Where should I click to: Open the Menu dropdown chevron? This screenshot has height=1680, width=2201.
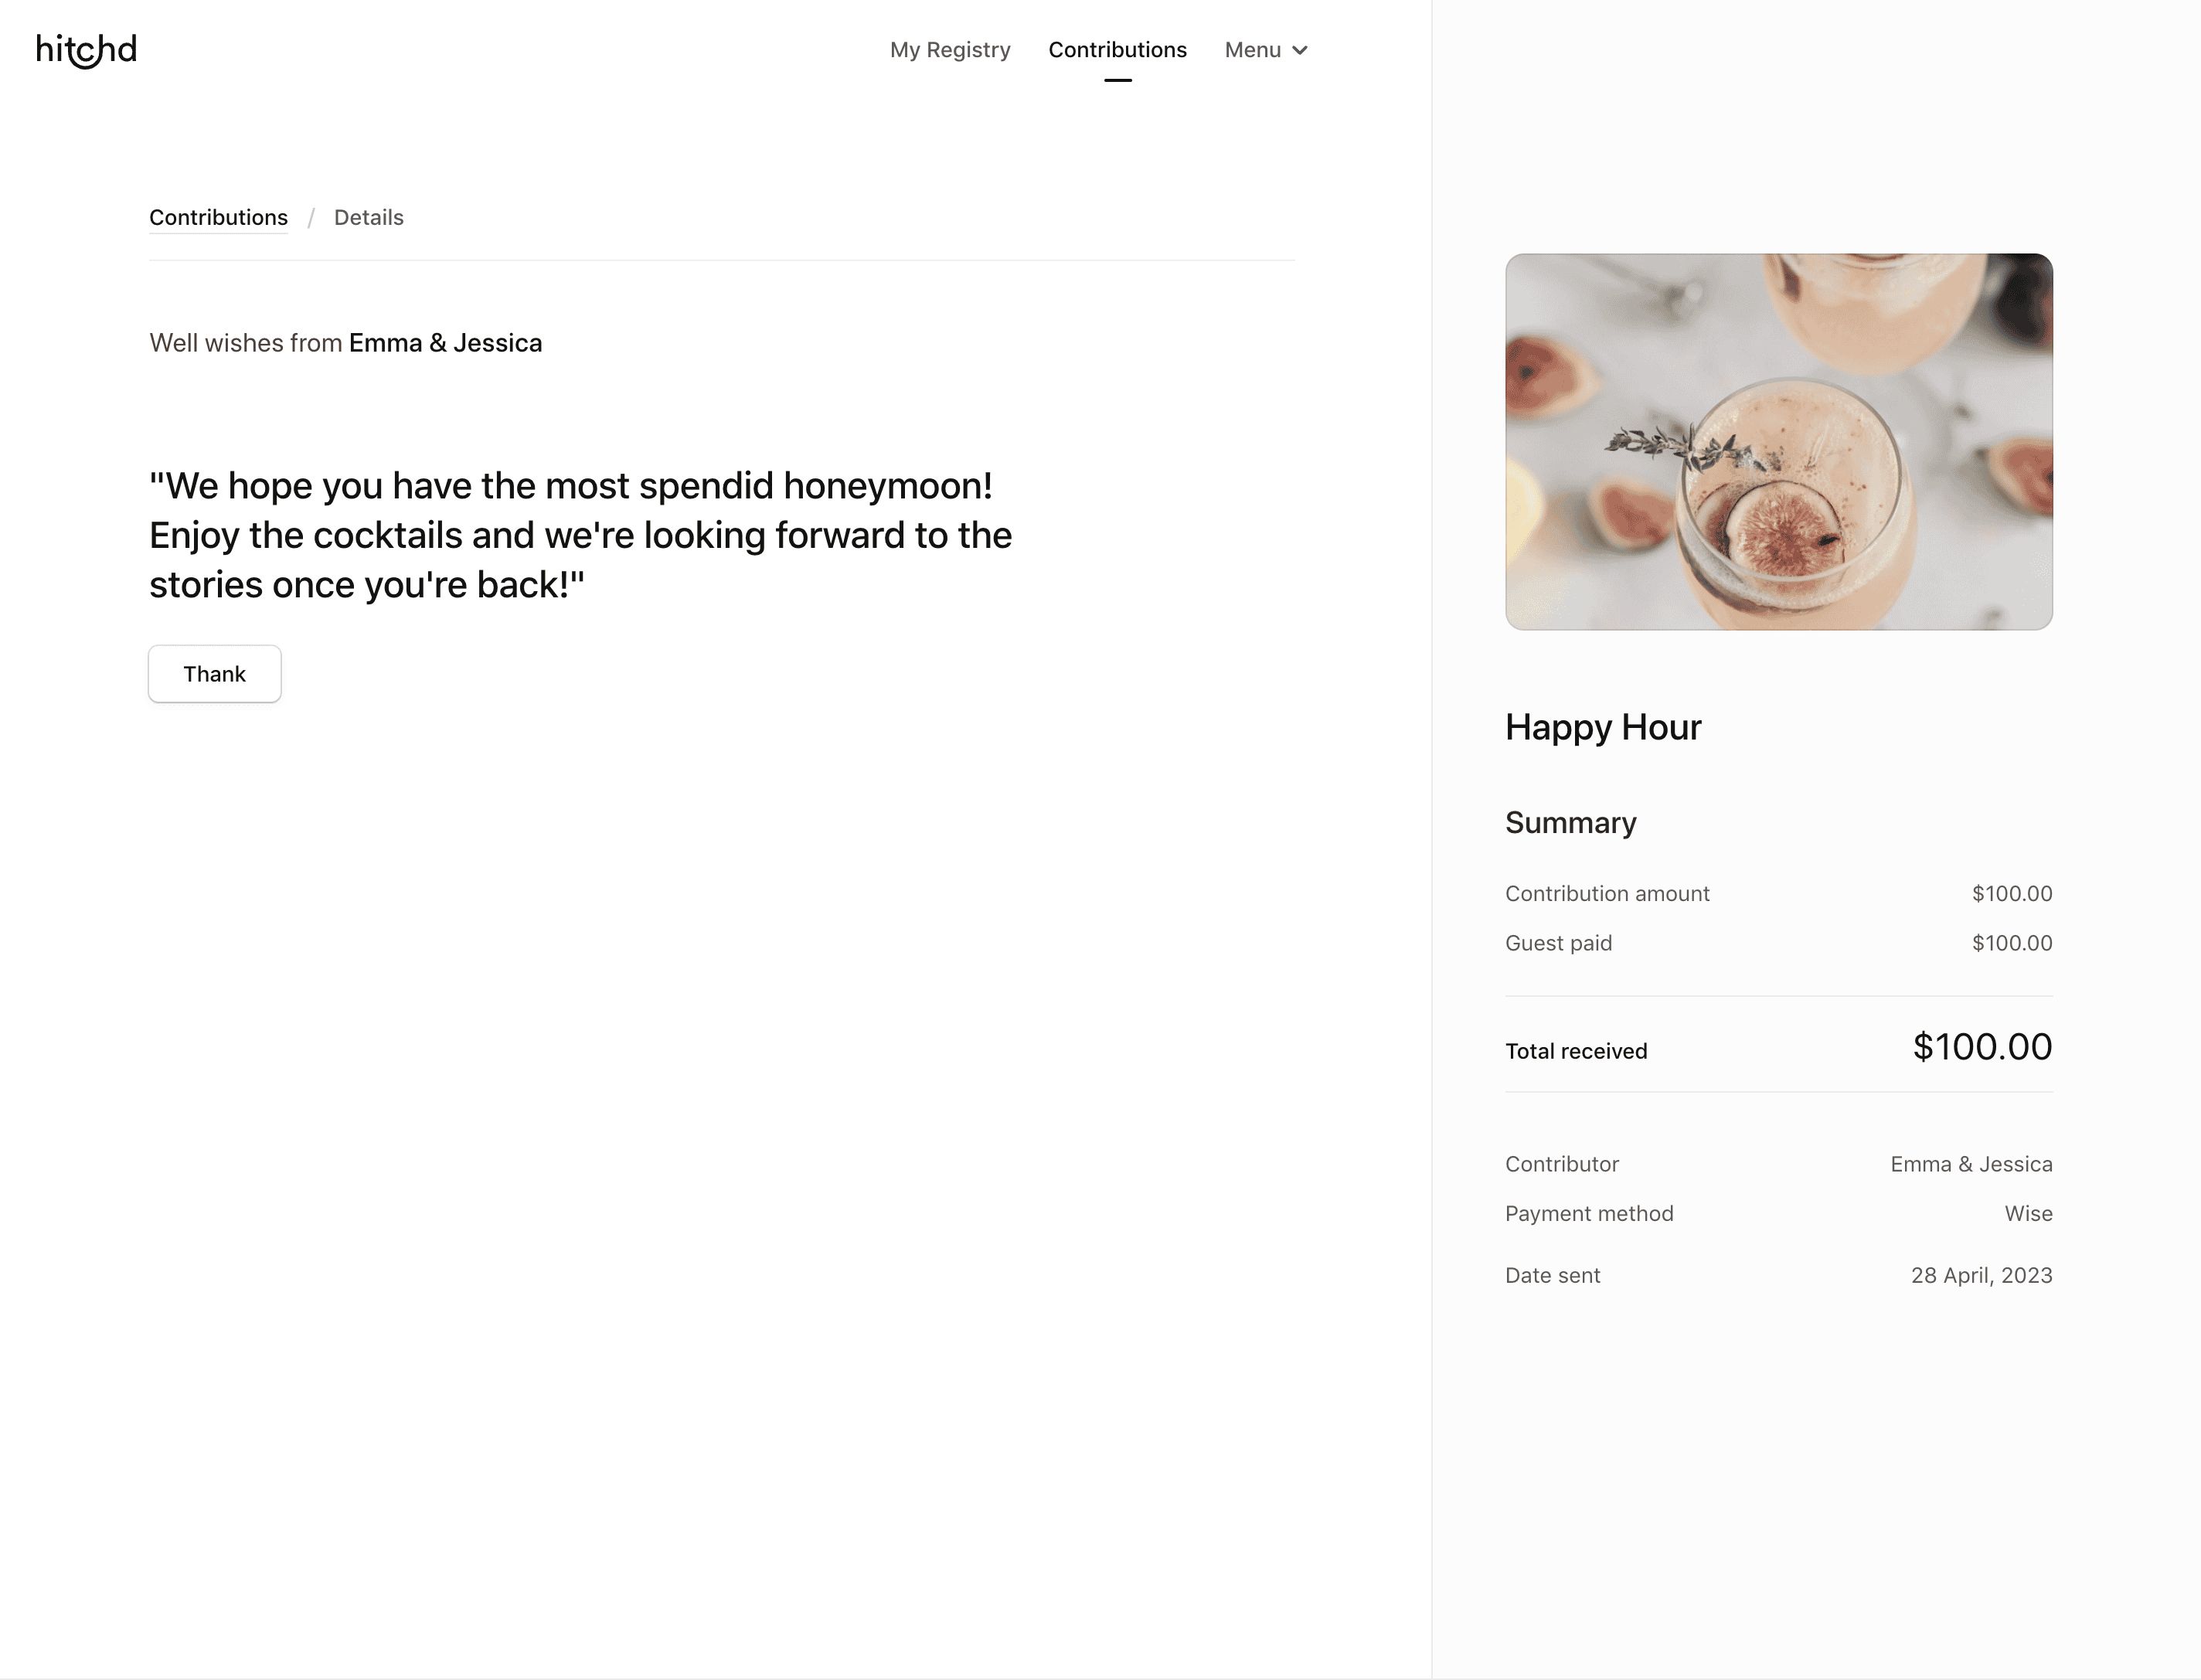point(1300,49)
